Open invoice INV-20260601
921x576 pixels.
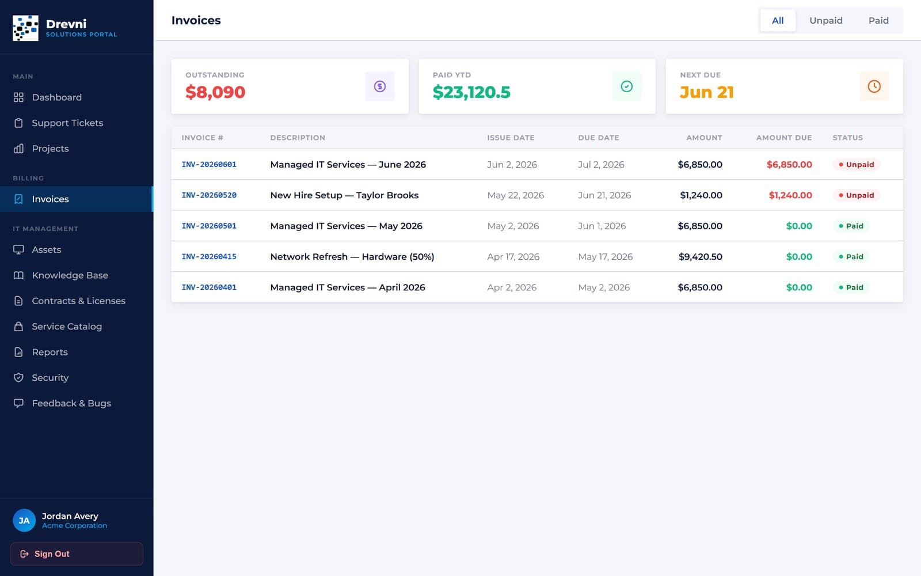[209, 165]
